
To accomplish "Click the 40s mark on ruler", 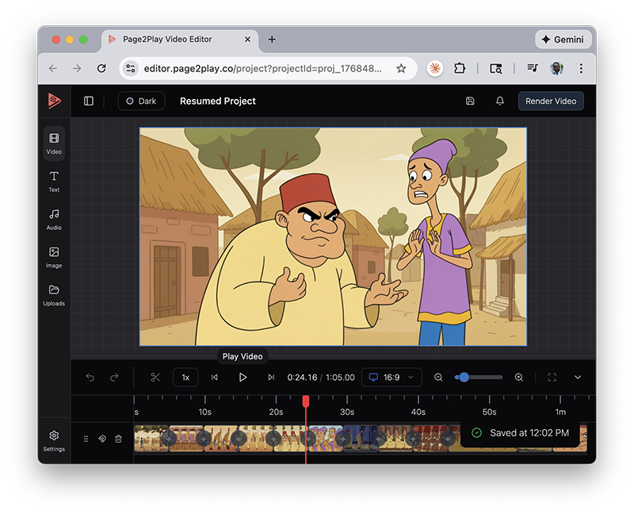I will [418, 412].
